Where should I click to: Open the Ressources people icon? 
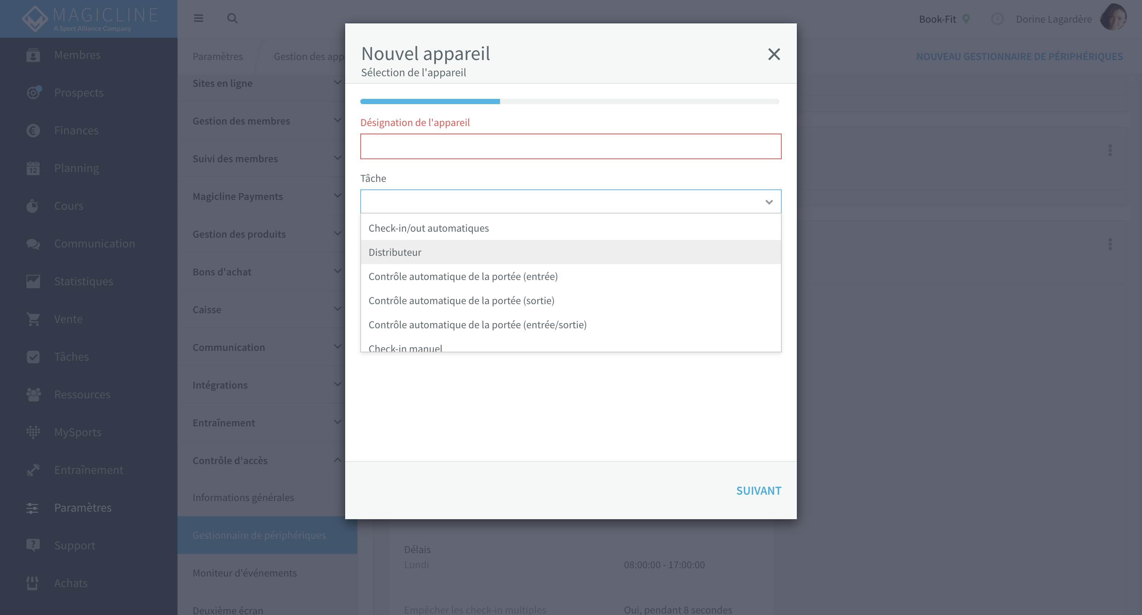tap(33, 395)
